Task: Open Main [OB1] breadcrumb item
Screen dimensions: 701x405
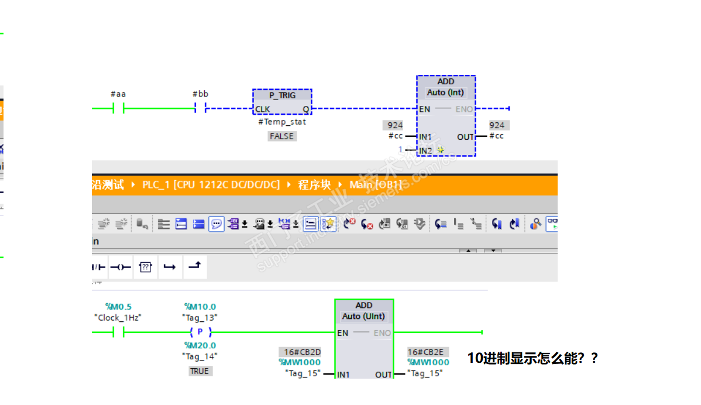Action: click(x=376, y=184)
